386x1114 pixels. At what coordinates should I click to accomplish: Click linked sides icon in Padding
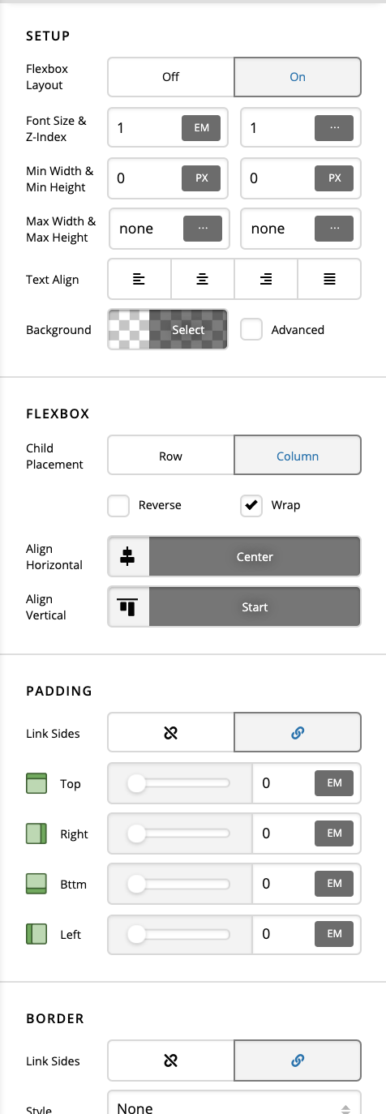pos(298,733)
